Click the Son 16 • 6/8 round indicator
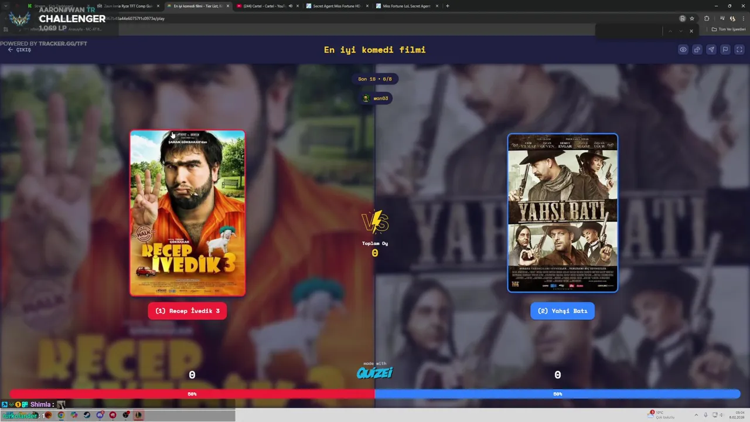The image size is (750, 422). pyautogui.click(x=375, y=79)
